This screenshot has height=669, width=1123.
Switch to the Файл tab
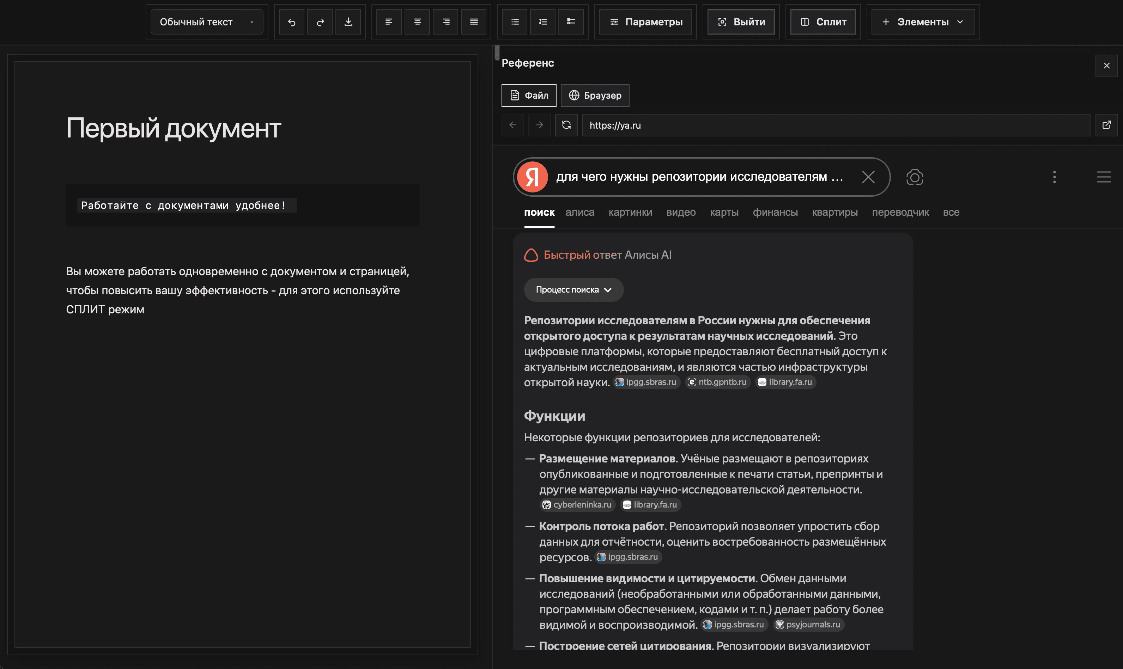(x=529, y=96)
